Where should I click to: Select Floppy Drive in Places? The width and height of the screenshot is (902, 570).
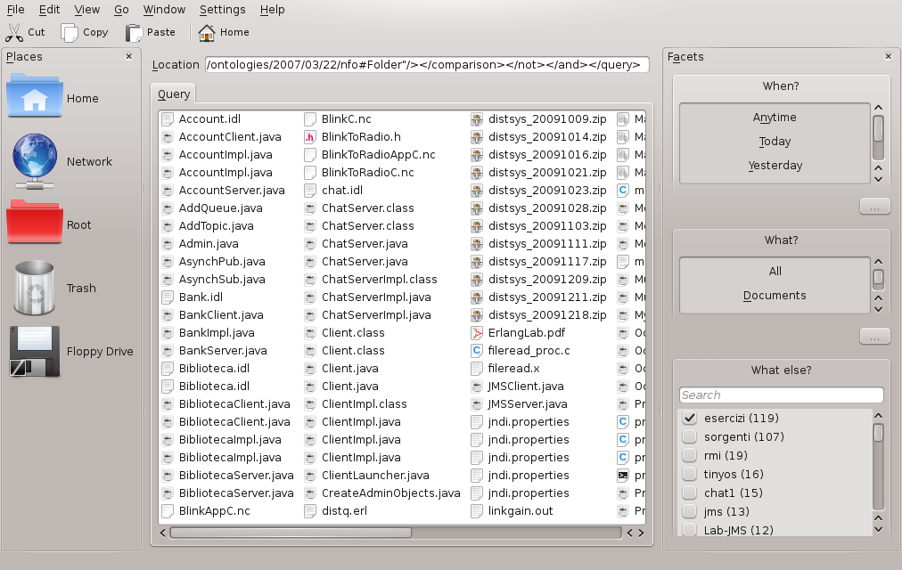pyautogui.click(x=36, y=351)
